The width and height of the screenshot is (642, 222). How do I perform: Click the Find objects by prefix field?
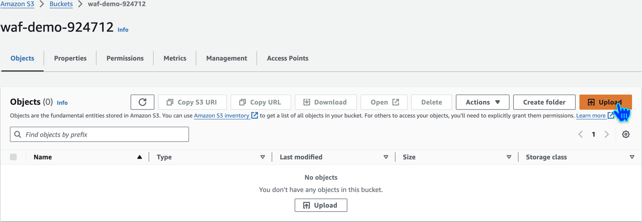103,134
